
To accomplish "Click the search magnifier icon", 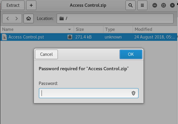I will coord(131,5).
